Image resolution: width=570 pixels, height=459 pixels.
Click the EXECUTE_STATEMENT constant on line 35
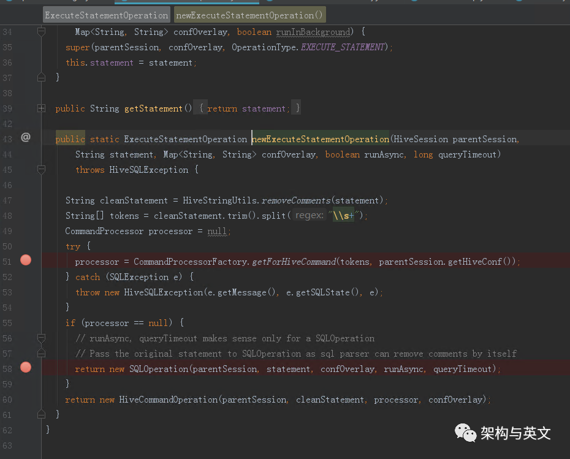click(x=343, y=47)
